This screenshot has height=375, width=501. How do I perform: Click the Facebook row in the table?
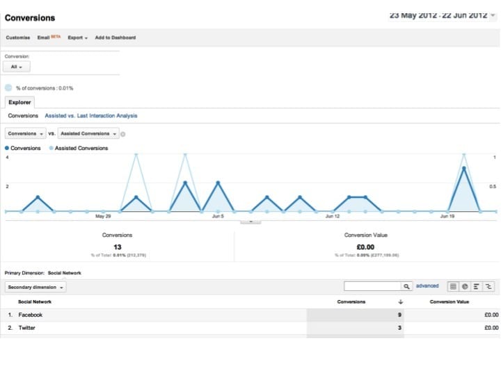pos(31,315)
